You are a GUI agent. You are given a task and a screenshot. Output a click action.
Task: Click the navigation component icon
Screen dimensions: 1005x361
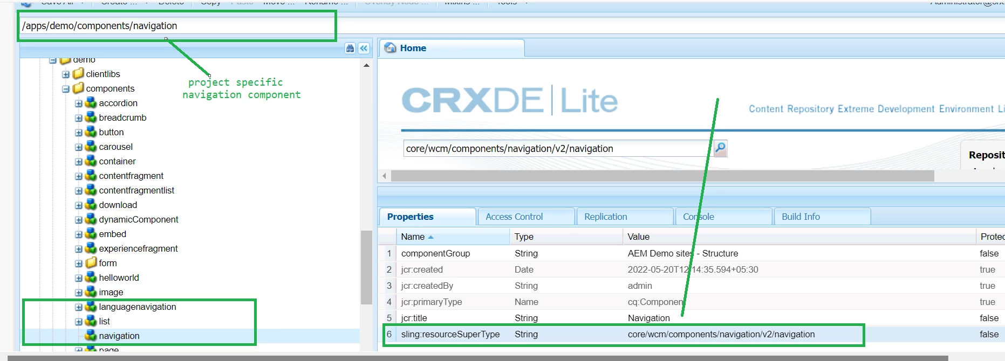(x=91, y=336)
